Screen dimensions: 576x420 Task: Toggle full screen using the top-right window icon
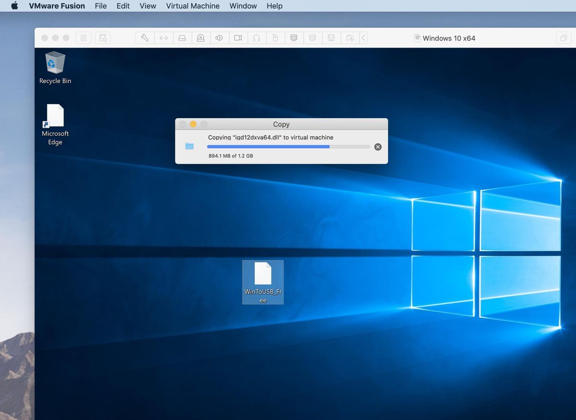tap(563, 37)
